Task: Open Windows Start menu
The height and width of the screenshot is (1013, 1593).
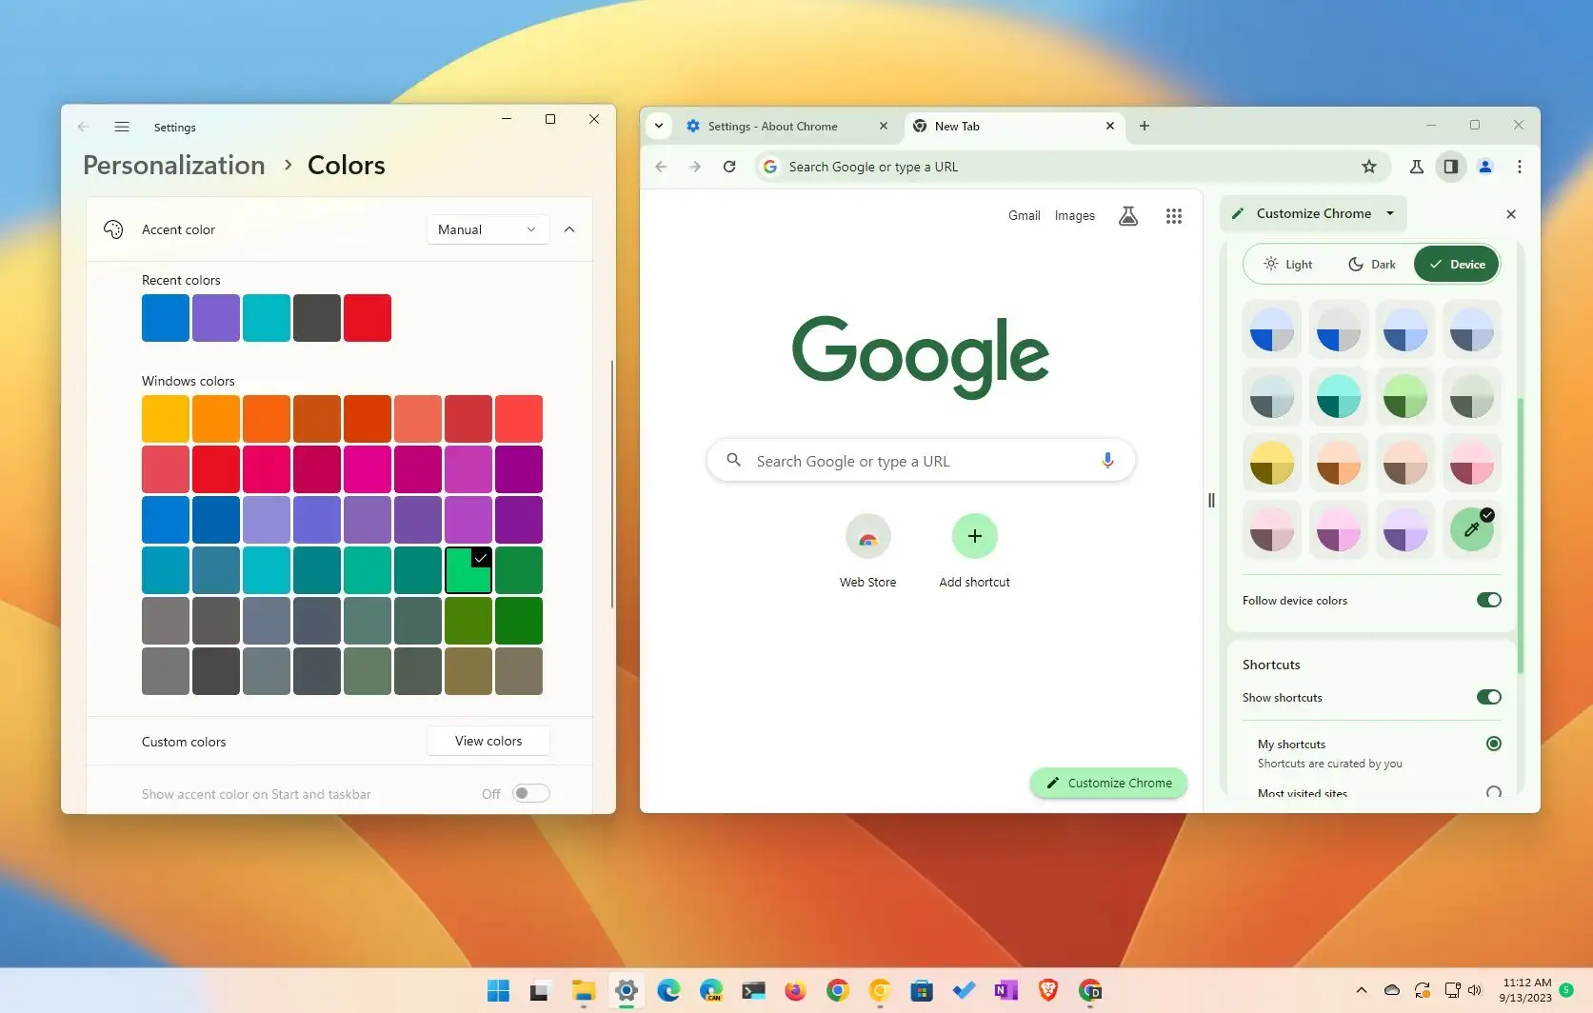Action: (498, 991)
